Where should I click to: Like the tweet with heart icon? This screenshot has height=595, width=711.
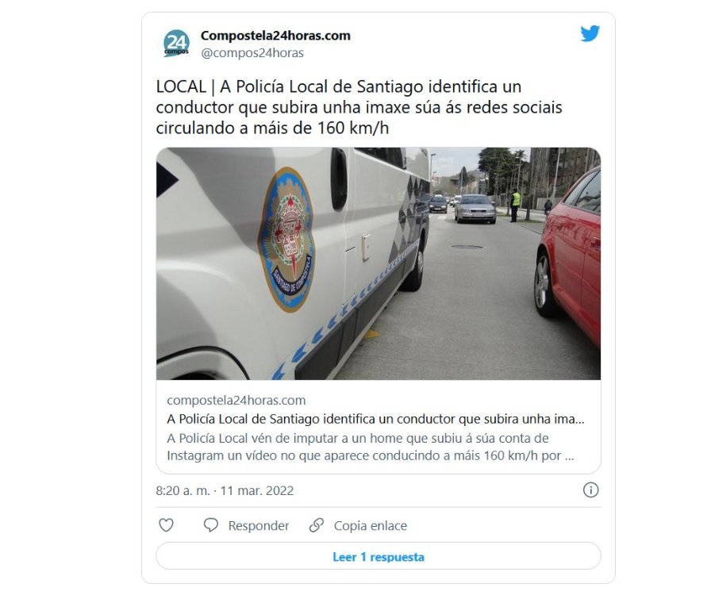point(166,525)
